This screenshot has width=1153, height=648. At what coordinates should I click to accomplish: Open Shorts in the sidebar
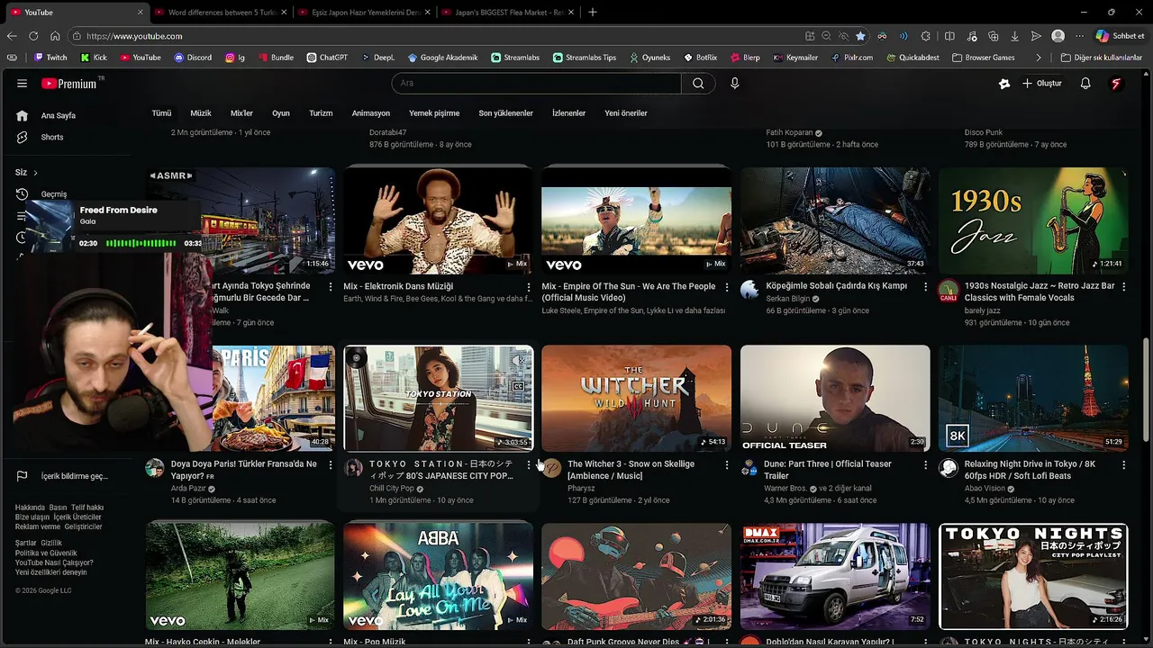(51, 138)
